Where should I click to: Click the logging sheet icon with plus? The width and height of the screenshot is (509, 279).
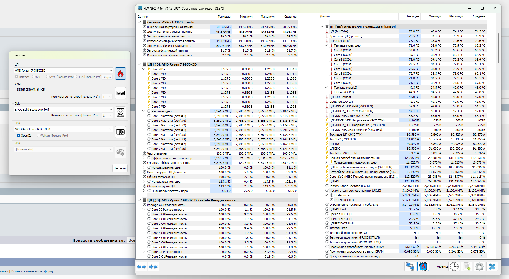click(x=467, y=267)
